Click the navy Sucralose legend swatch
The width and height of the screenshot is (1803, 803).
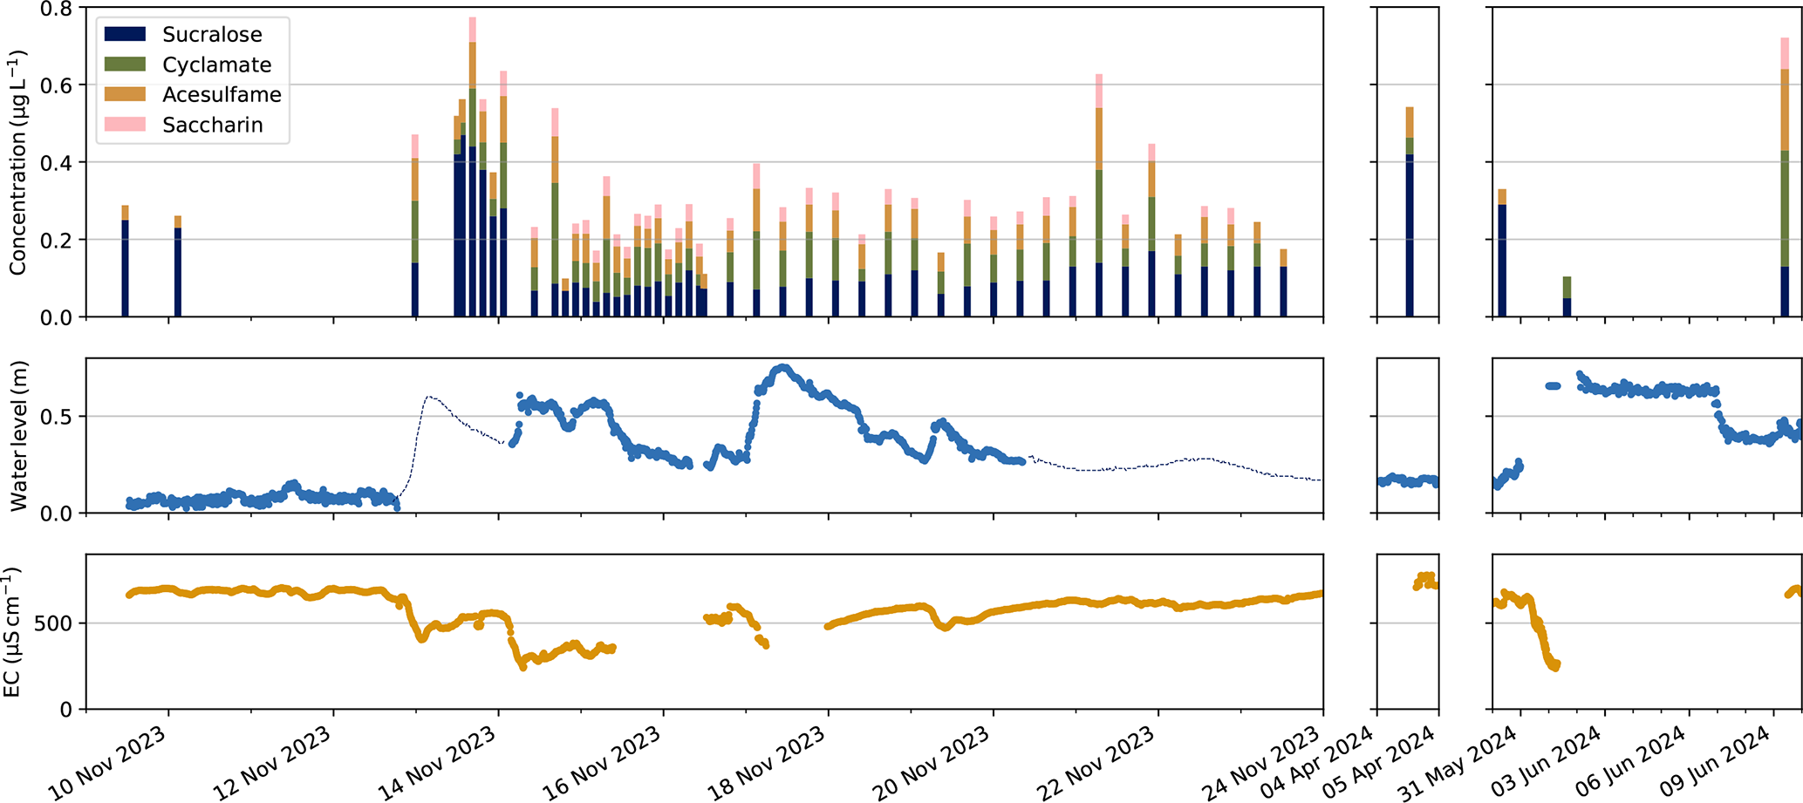point(125,35)
